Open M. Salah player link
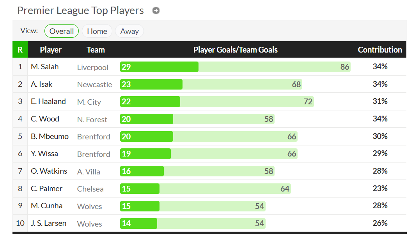Viewport: 413px width, 234px height. click(x=44, y=67)
